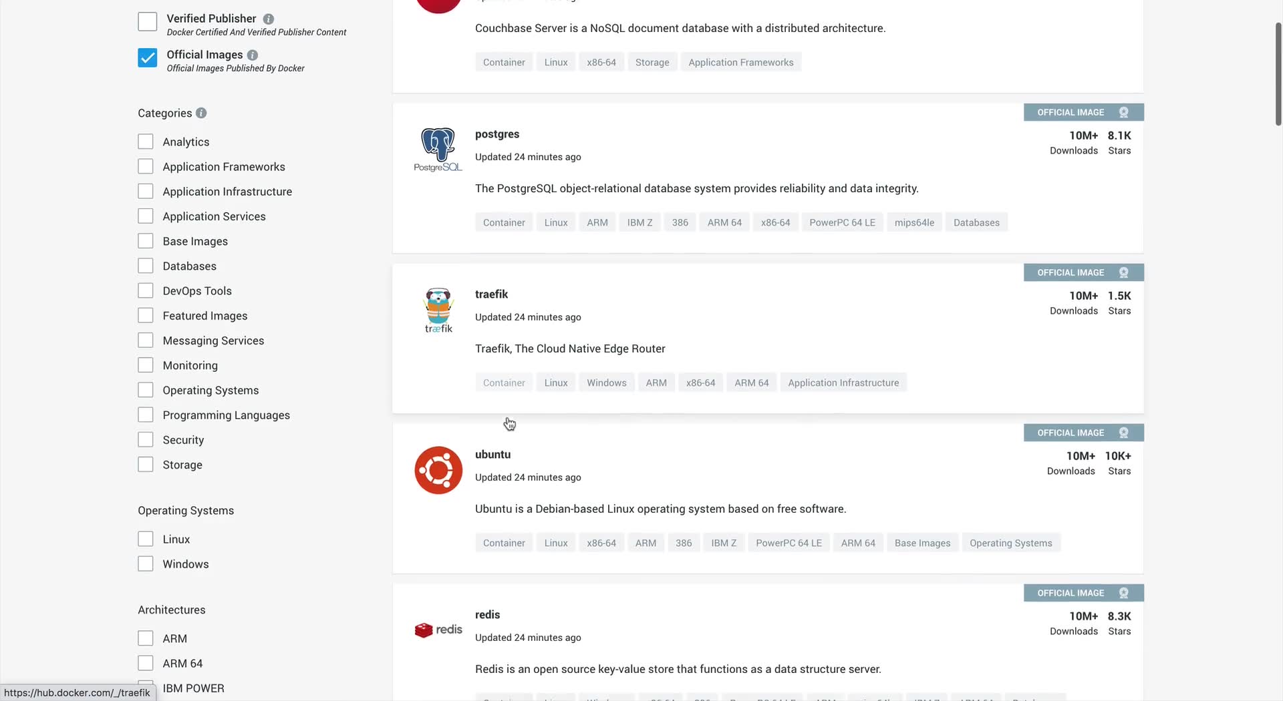1283x701 pixels.
Task: Click the Base Images tag on ubuntu
Action: pos(922,543)
